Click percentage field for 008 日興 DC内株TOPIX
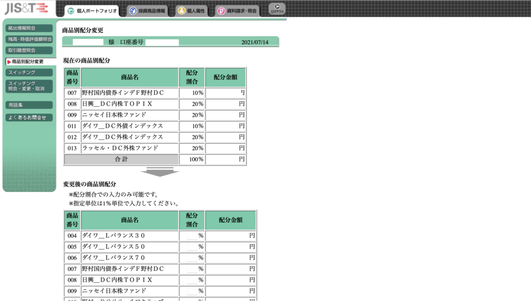This screenshot has width=531, height=303. 192,280
